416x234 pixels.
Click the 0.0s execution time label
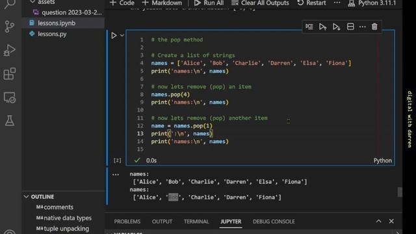[151, 161]
